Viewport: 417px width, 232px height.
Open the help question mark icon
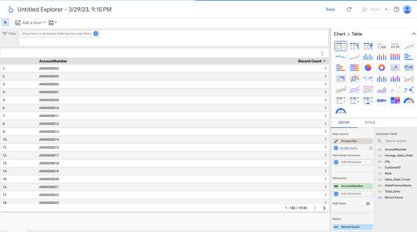coord(397,9)
